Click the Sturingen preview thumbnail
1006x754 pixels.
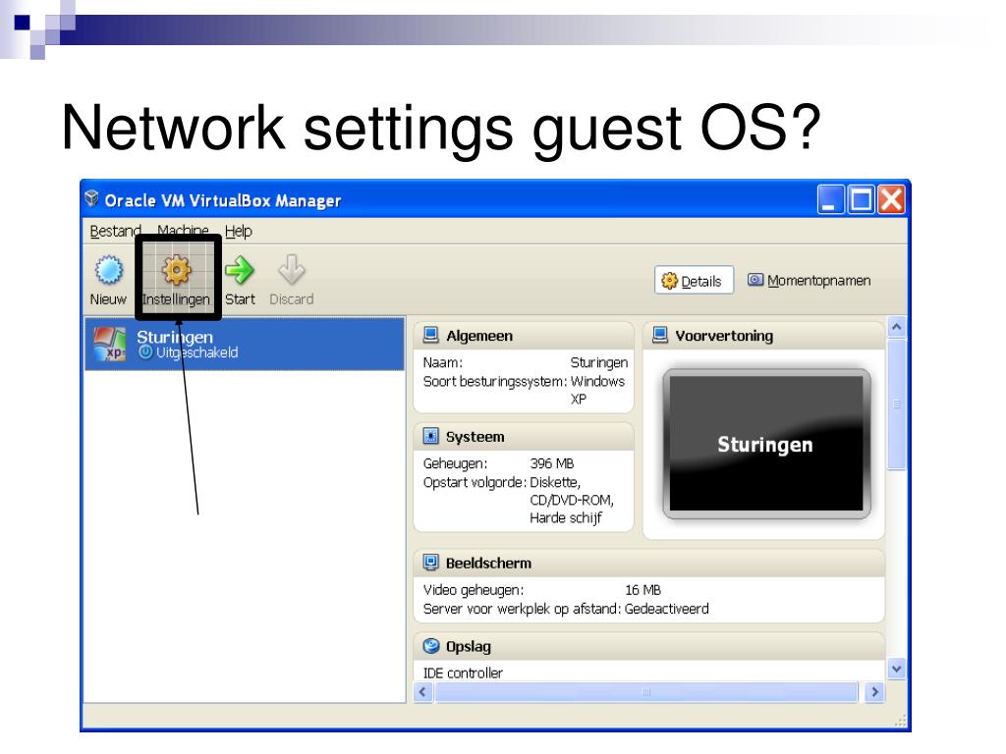tap(766, 444)
